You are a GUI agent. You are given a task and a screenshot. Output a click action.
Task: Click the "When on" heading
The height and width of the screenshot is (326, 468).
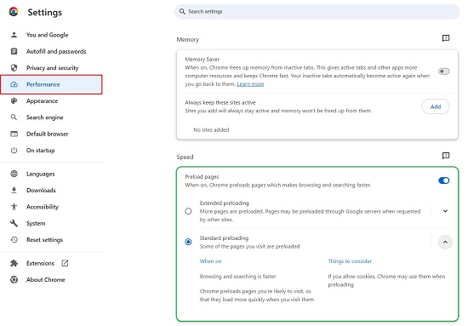pyautogui.click(x=211, y=261)
